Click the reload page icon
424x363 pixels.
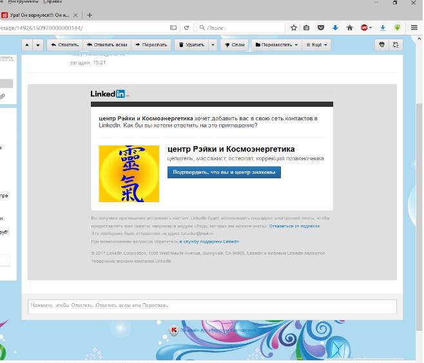tap(187, 28)
